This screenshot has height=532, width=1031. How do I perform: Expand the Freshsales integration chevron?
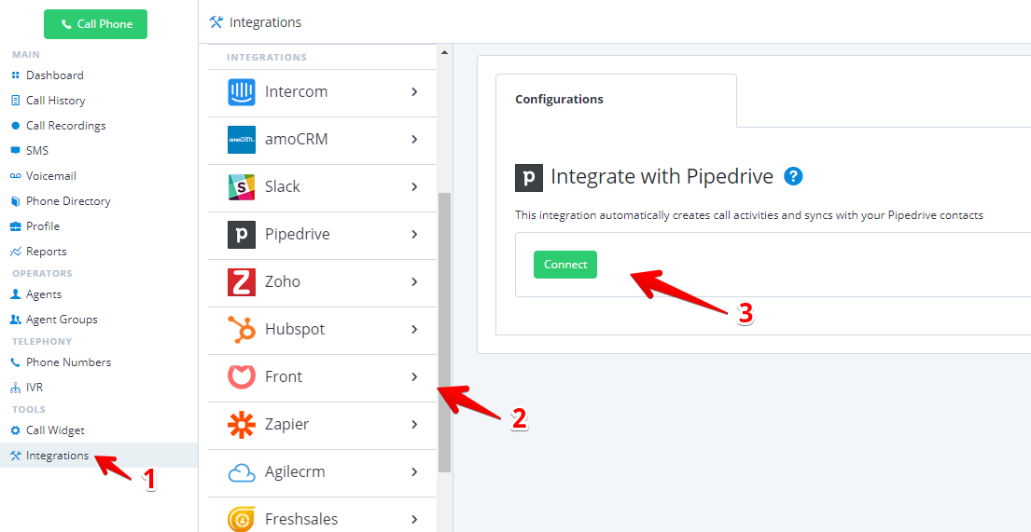[414, 519]
